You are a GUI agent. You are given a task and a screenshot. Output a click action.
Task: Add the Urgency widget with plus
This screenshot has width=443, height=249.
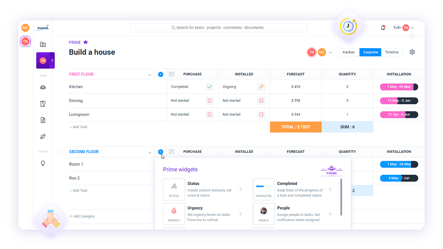pyautogui.click(x=240, y=214)
